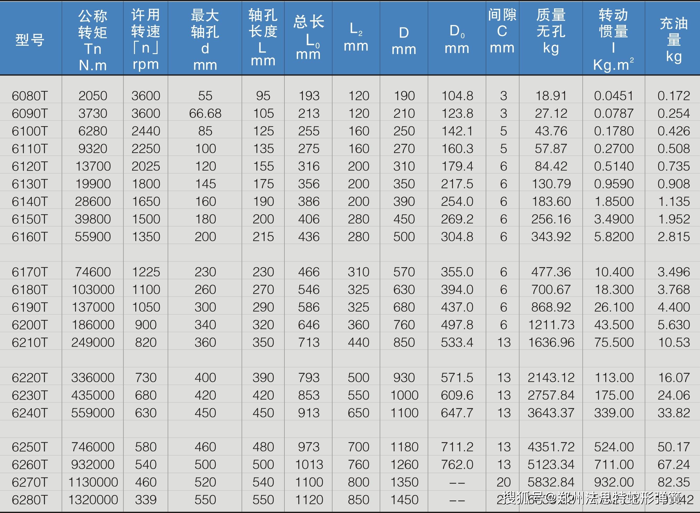The width and height of the screenshot is (700, 513).
Task: Select model cell 6160T
Action: pos(30,237)
